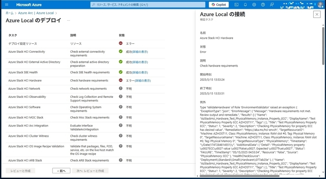The image size is (326, 179).
Task: Click the start time 2025/5/15 13:53:24
Action: [x=212, y=80]
